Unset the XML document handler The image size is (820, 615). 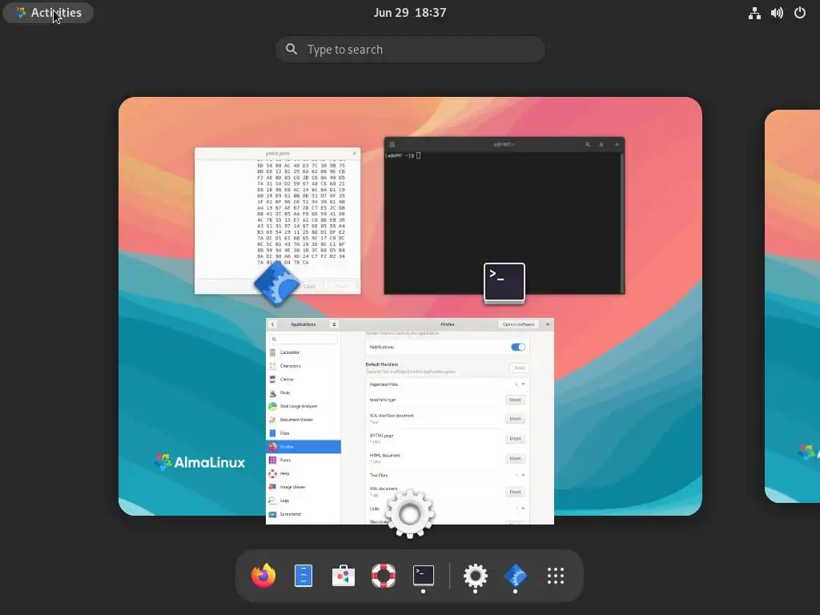click(515, 492)
